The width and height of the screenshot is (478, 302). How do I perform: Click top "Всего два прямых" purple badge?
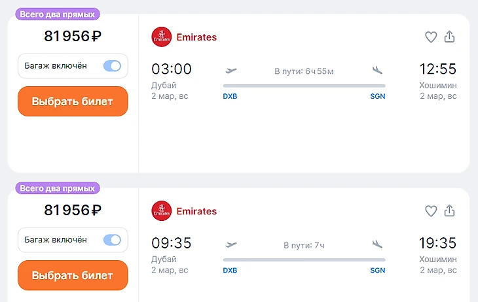(x=59, y=14)
